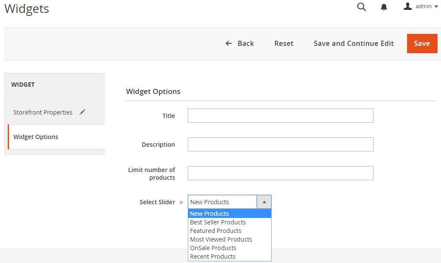Switch to Widget Options tab
The height and width of the screenshot is (263, 441).
click(x=36, y=137)
